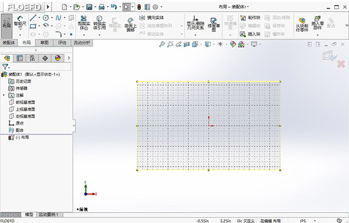The width and height of the screenshot is (349, 223).
Task: Click the 修复草图 Repair Sketch tool
Action: pyautogui.click(x=213, y=24)
